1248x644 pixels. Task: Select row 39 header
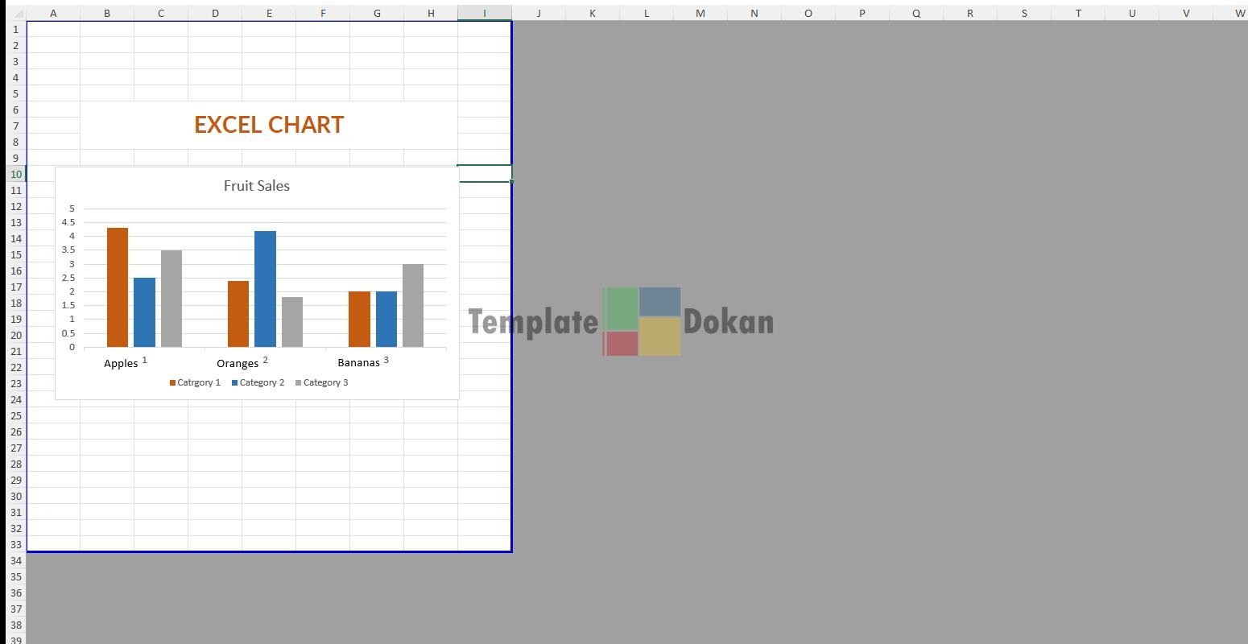(x=15, y=639)
